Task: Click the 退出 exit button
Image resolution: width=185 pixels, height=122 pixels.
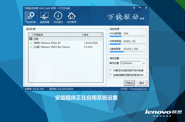Action: pyautogui.click(x=142, y=83)
